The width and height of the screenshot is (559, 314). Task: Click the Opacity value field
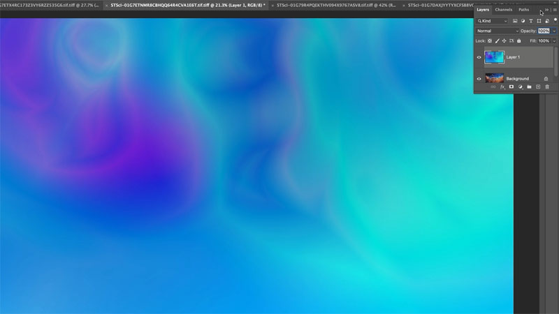pos(544,31)
